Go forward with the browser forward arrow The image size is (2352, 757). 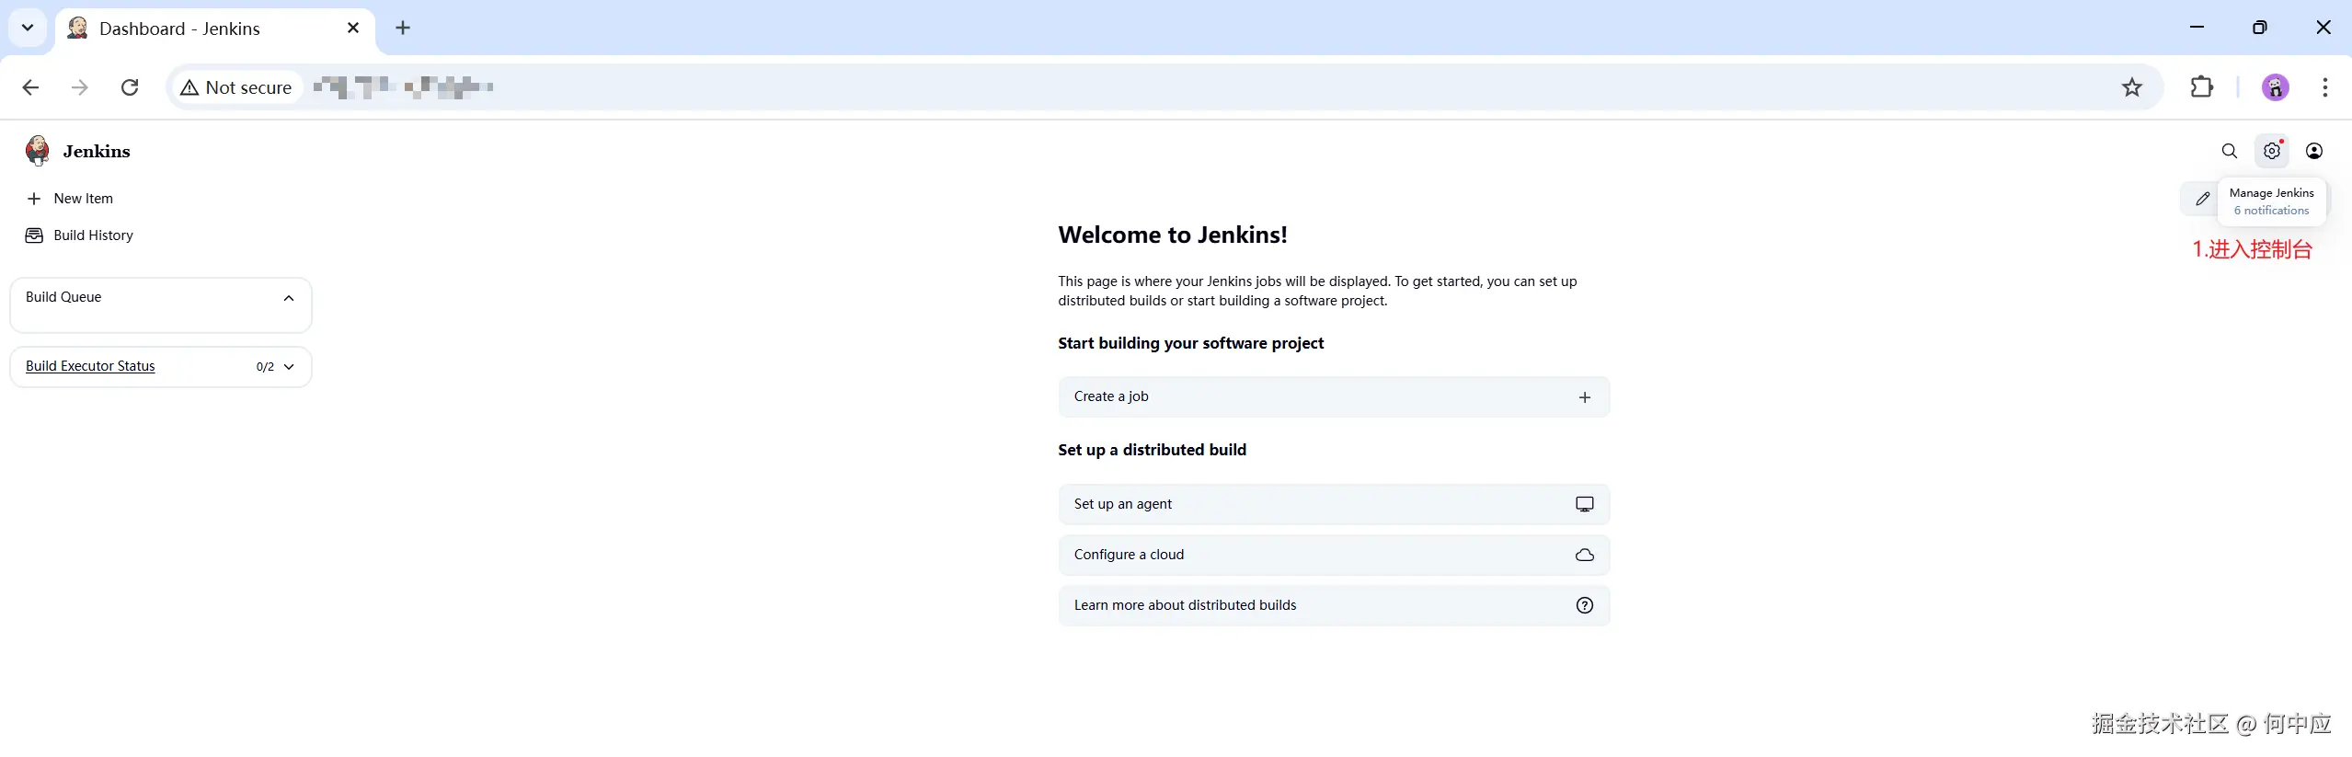(x=80, y=87)
